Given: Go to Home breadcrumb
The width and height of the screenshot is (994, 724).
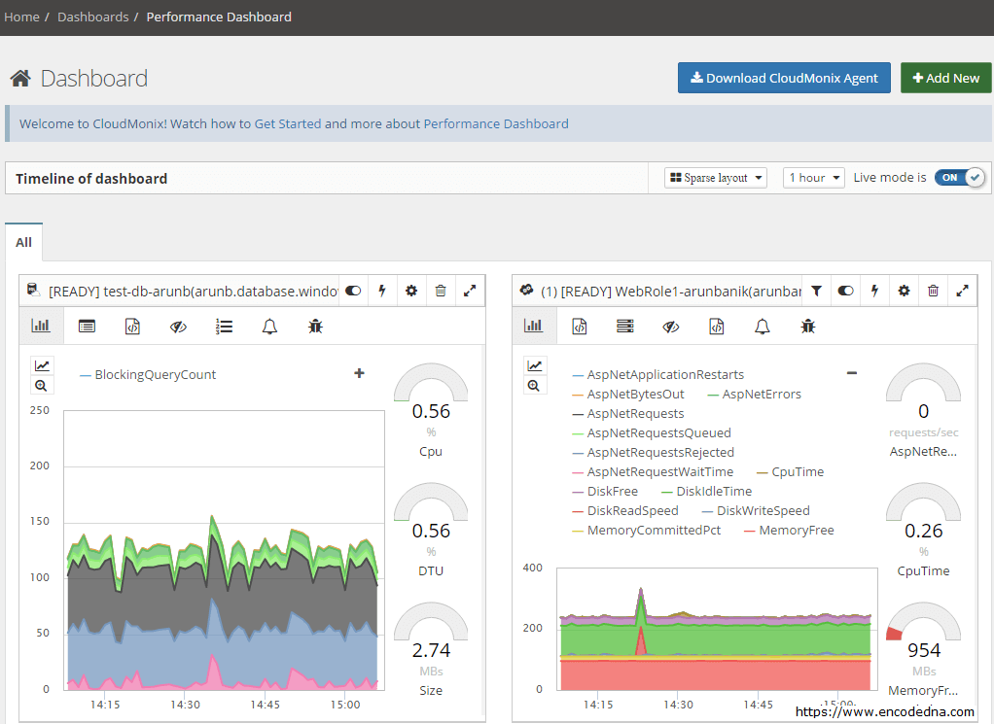Looking at the screenshot, I should pyautogui.click(x=21, y=17).
